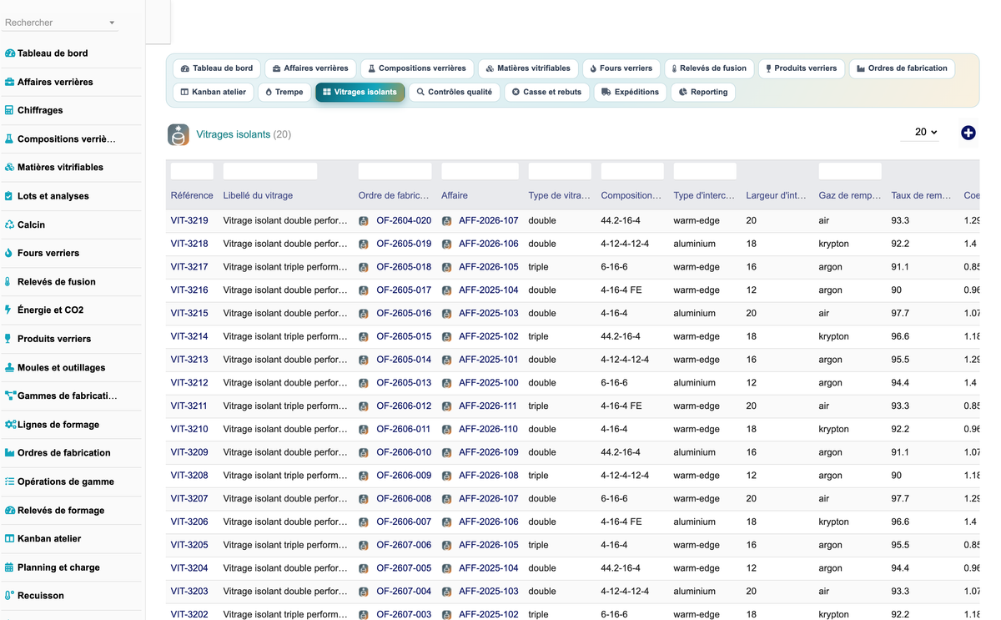The width and height of the screenshot is (1001, 620).
Task: Click the Chiffrages calculator icon in sidebar
Action: pos(10,110)
